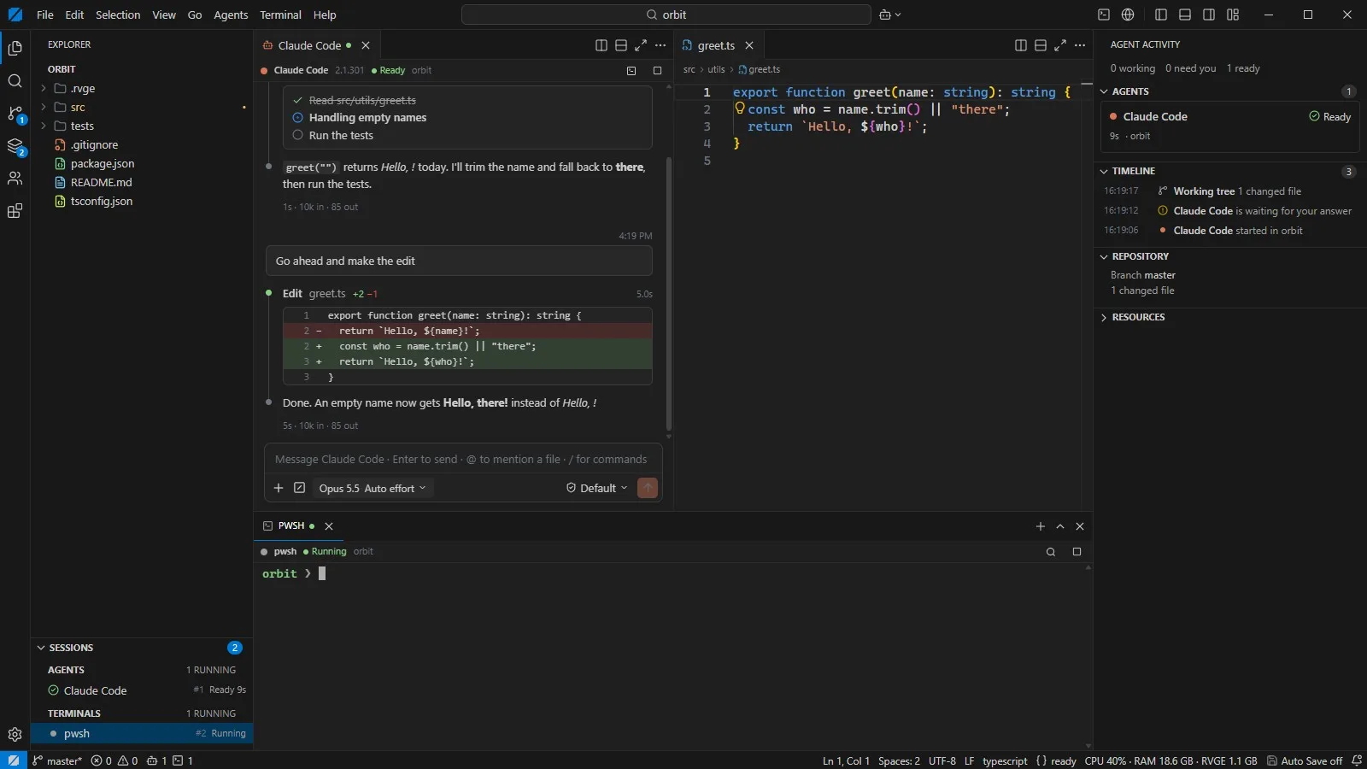Expand the src folder
This screenshot has width=1367, height=769.
coord(142,107)
